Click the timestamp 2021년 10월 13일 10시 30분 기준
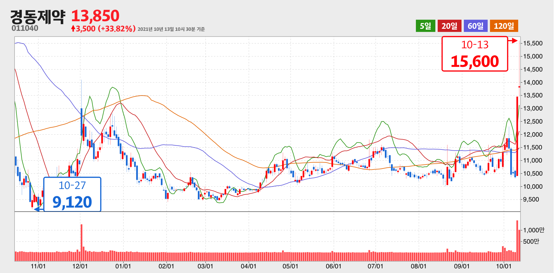The width and height of the screenshot is (558, 273). pyautogui.click(x=171, y=29)
